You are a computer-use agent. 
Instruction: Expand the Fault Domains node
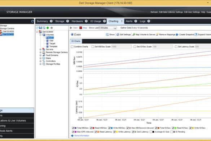pyautogui.click(x=40, y=55)
